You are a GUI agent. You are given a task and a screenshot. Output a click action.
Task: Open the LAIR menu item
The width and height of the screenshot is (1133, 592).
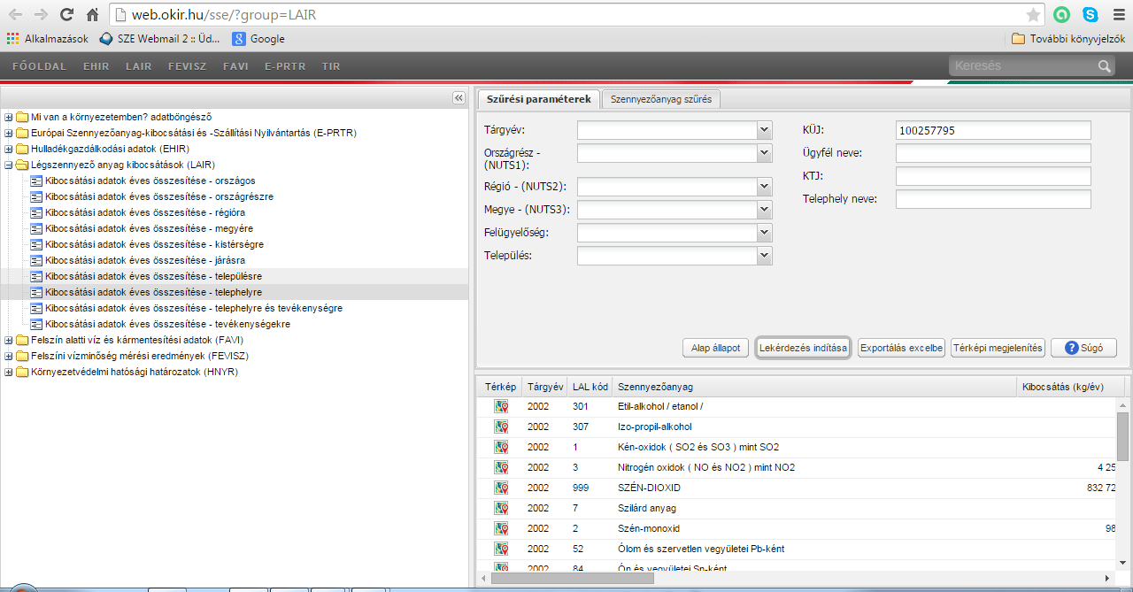(139, 66)
